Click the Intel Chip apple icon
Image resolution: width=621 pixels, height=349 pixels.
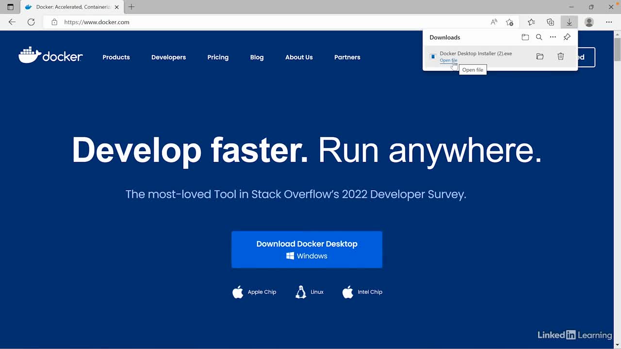[348, 292]
